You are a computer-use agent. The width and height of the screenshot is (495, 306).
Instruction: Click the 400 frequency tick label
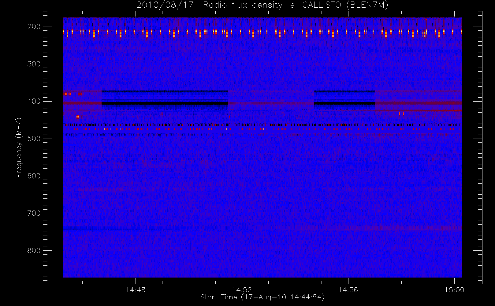34,101
